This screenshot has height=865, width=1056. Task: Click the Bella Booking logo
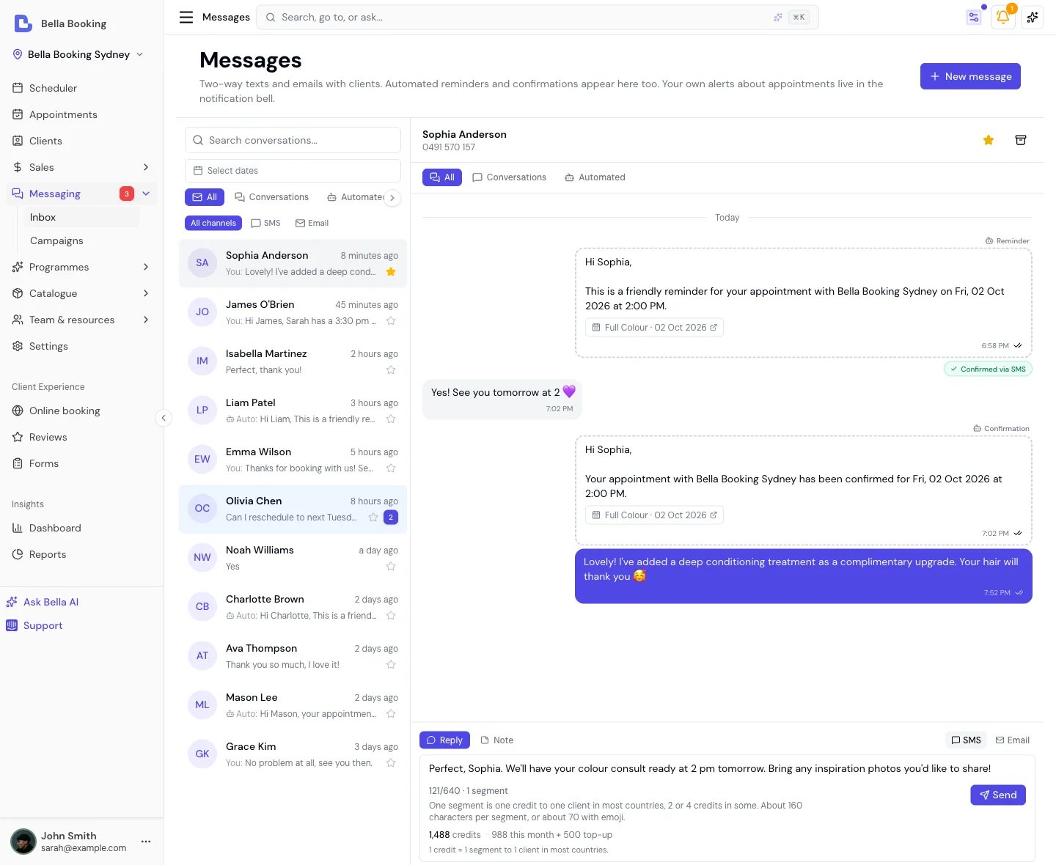pos(23,23)
